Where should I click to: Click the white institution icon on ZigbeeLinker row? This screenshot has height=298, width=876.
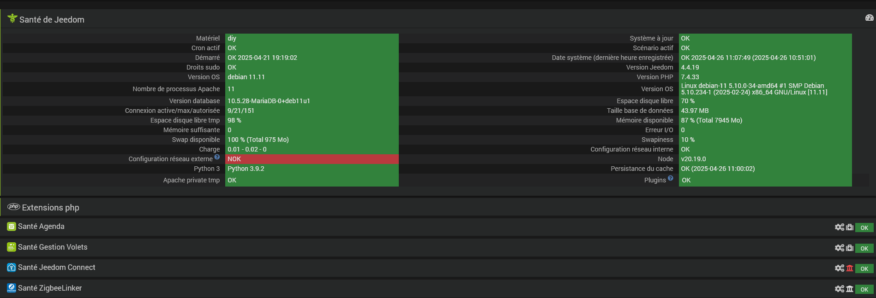[850, 289]
